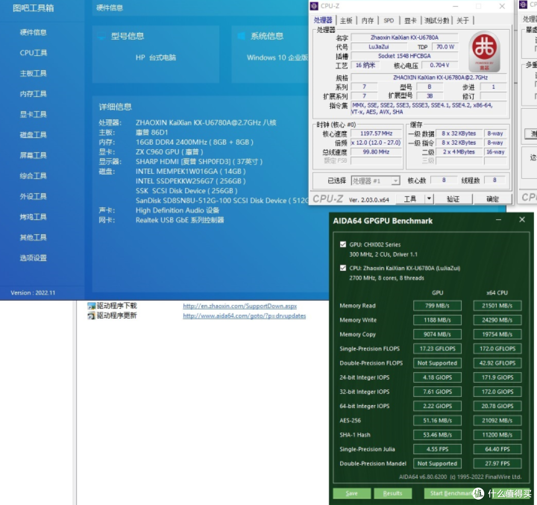Uncheck the CPU: Zhaoxin KaiXian checkbox
This screenshot has width=537, height=505.
343,268
